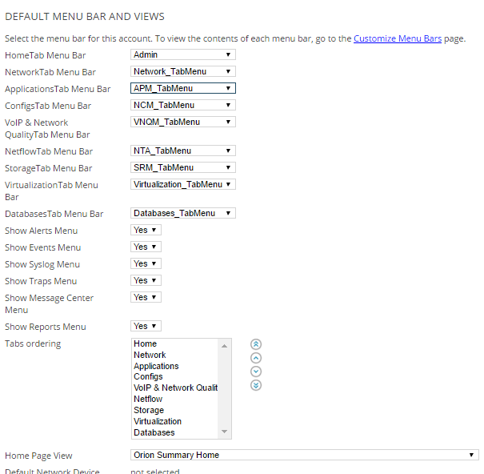This screenshot has height=474, width=484.
Task: Expand the StorageTab dropdown showing SRM_TabMenu
Action: (183, 167)
